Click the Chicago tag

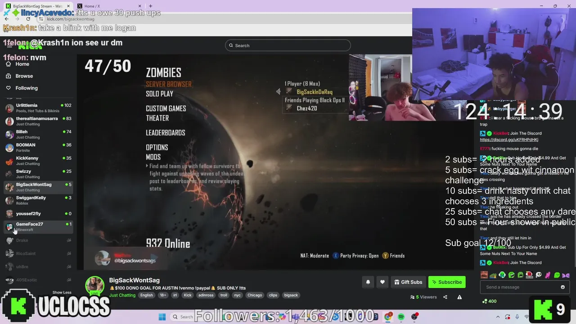click(255, 295)
